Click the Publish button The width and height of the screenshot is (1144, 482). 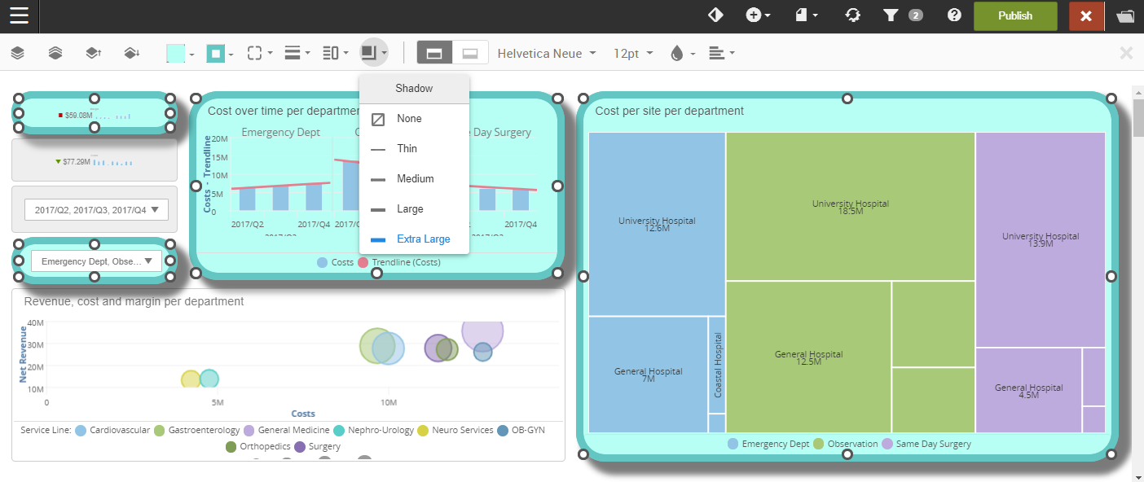coord(1014,15)
